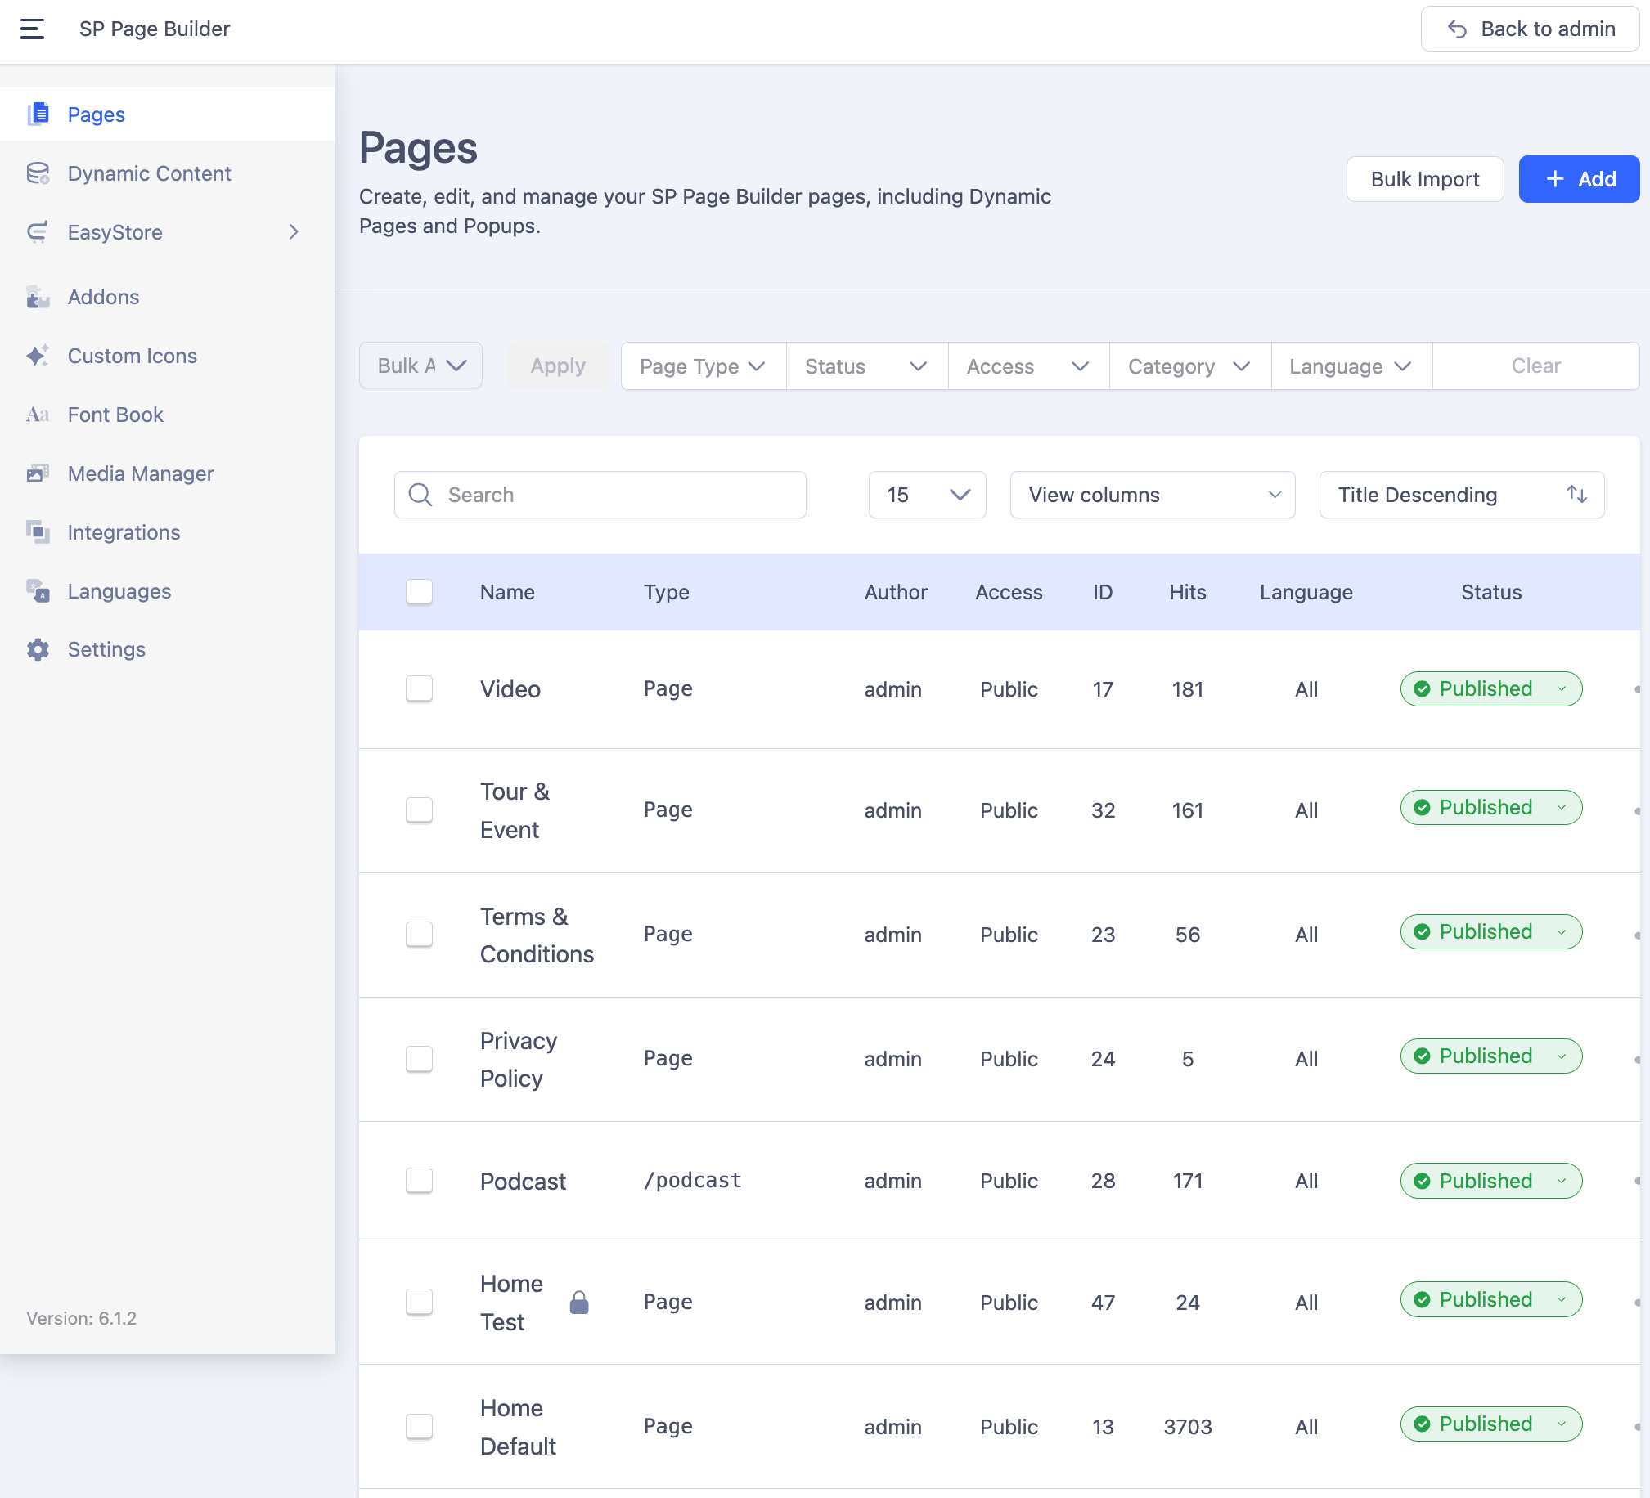The height and width of the screenshot is (1498, 1650).
Task: Open Dynamic Content via its database icon
Action: [38, 173]
